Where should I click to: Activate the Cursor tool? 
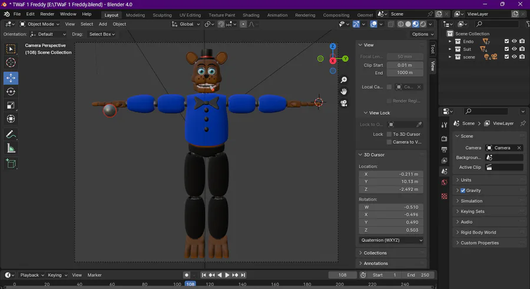tap(11, 62)
